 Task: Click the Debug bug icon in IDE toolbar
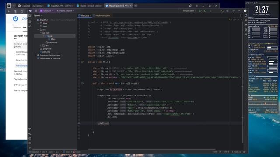click(205, 11)
